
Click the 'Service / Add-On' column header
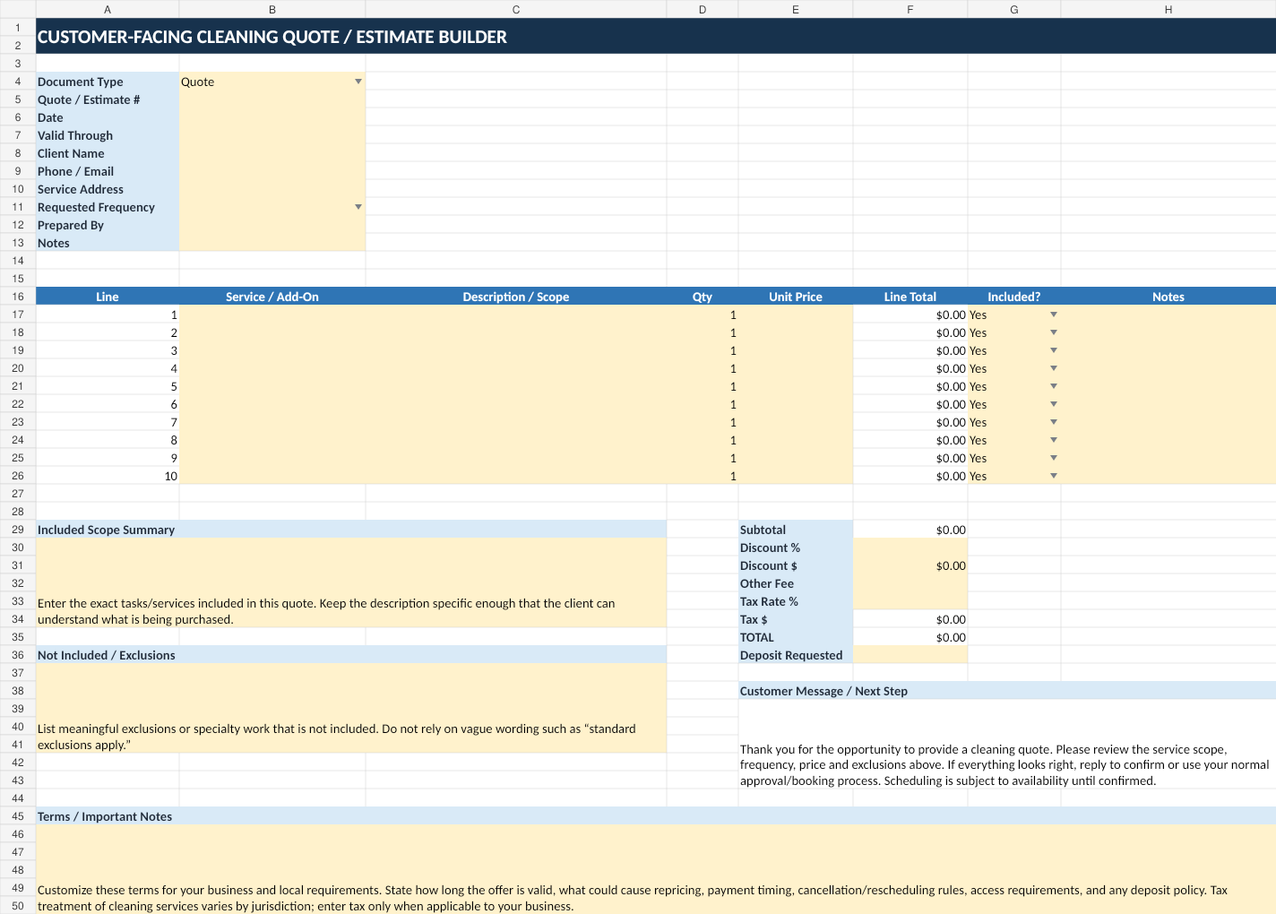[272, 297]
